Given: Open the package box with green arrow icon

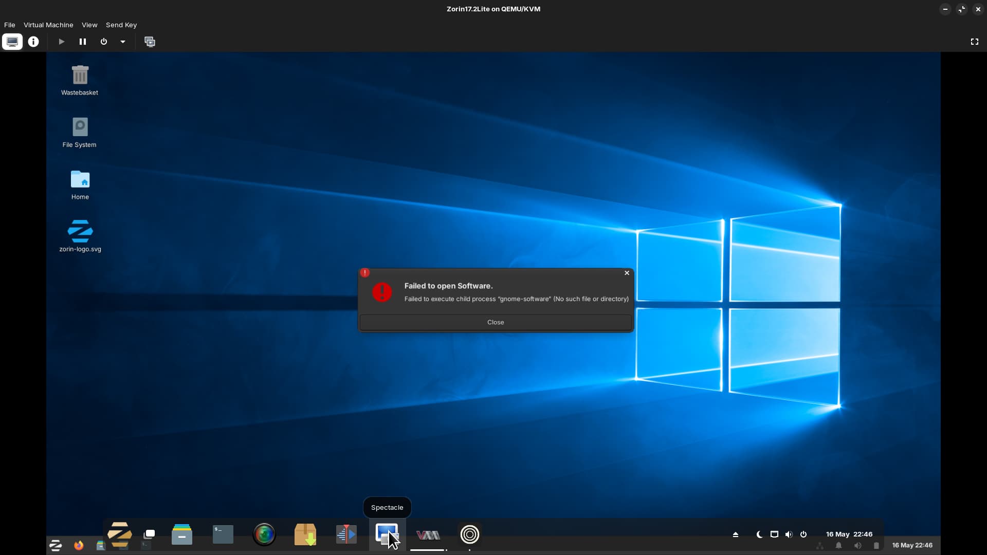Looking at the screenshot, I should (x=305, y=534).
